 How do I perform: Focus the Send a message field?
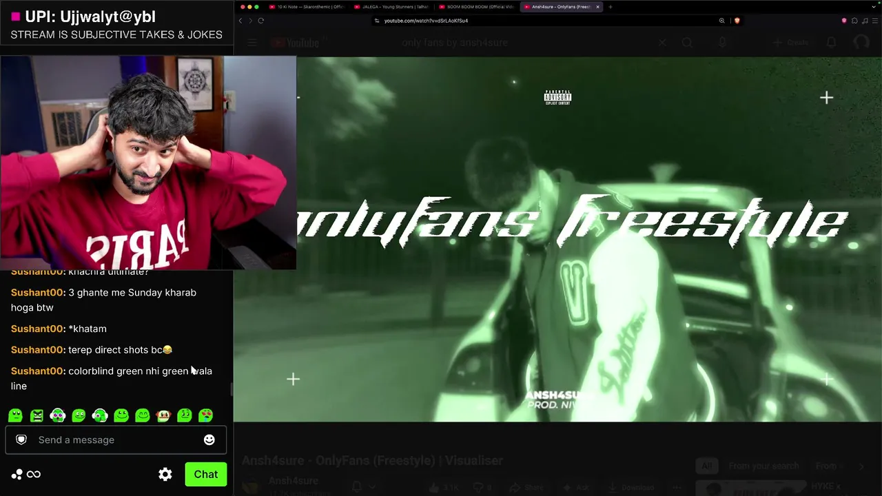click(116, 440)
